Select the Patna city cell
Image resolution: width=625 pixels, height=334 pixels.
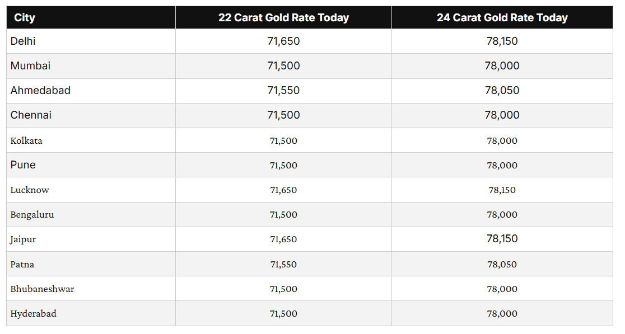pyautogui.click(x=22, y=265)
